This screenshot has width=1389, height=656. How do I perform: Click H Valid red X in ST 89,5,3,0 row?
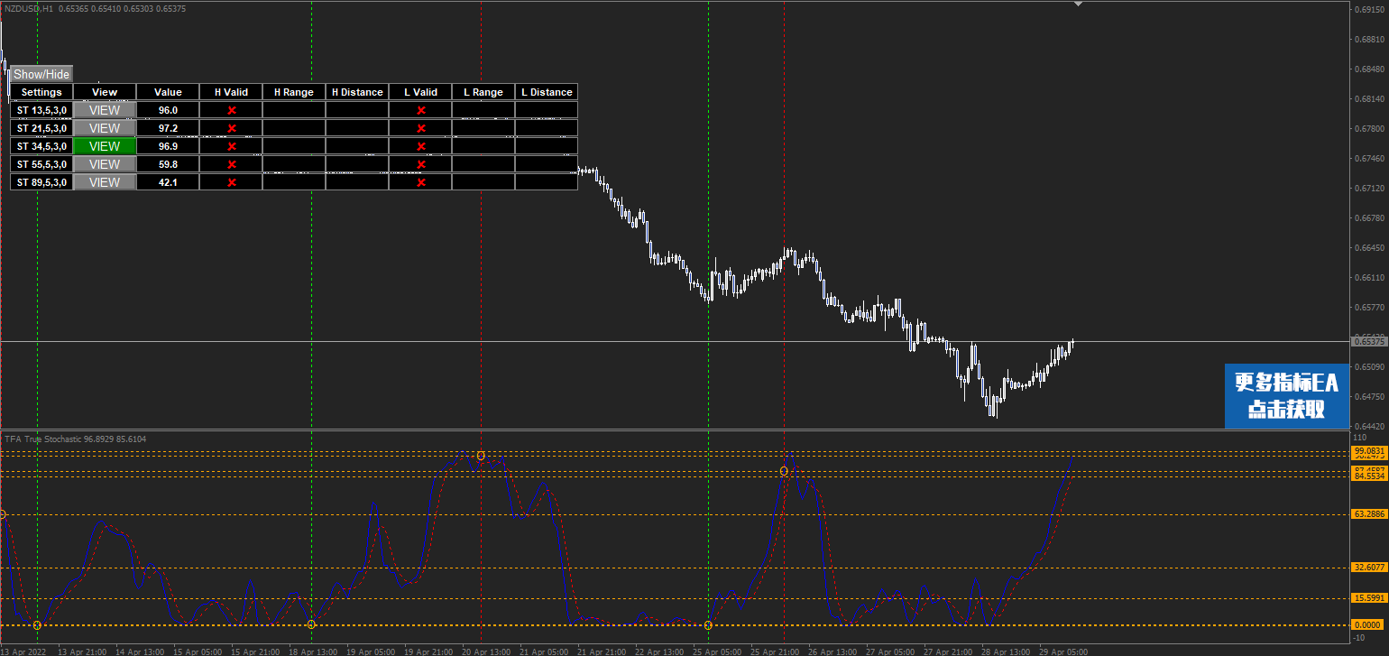(x=231, y=182)
